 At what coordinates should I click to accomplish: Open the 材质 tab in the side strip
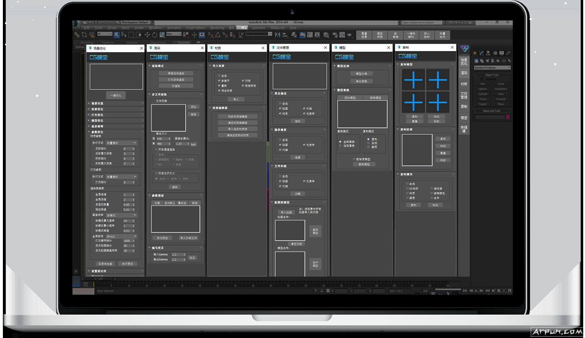click(464, 84)
